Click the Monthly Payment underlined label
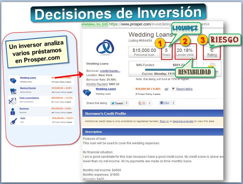 (x=97, y=84)
